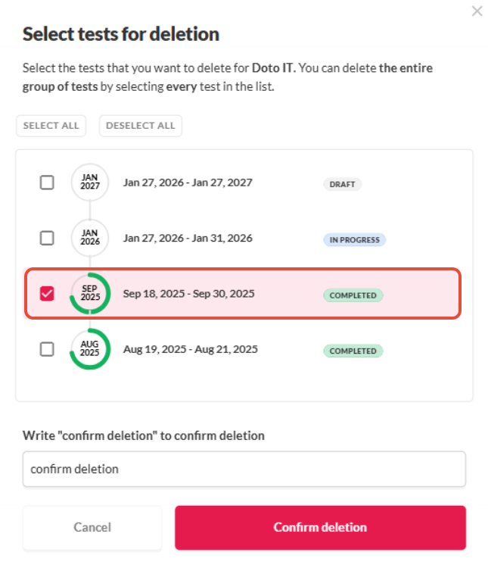
Task: Close the deletion dialog with X icon
Action: pyautogui.click(x=477, y=11)
